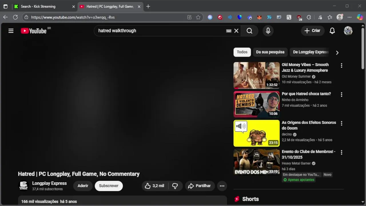Click the Subscrever button
The height and width of the screenshot is (206, 366).
coord(109,186)
